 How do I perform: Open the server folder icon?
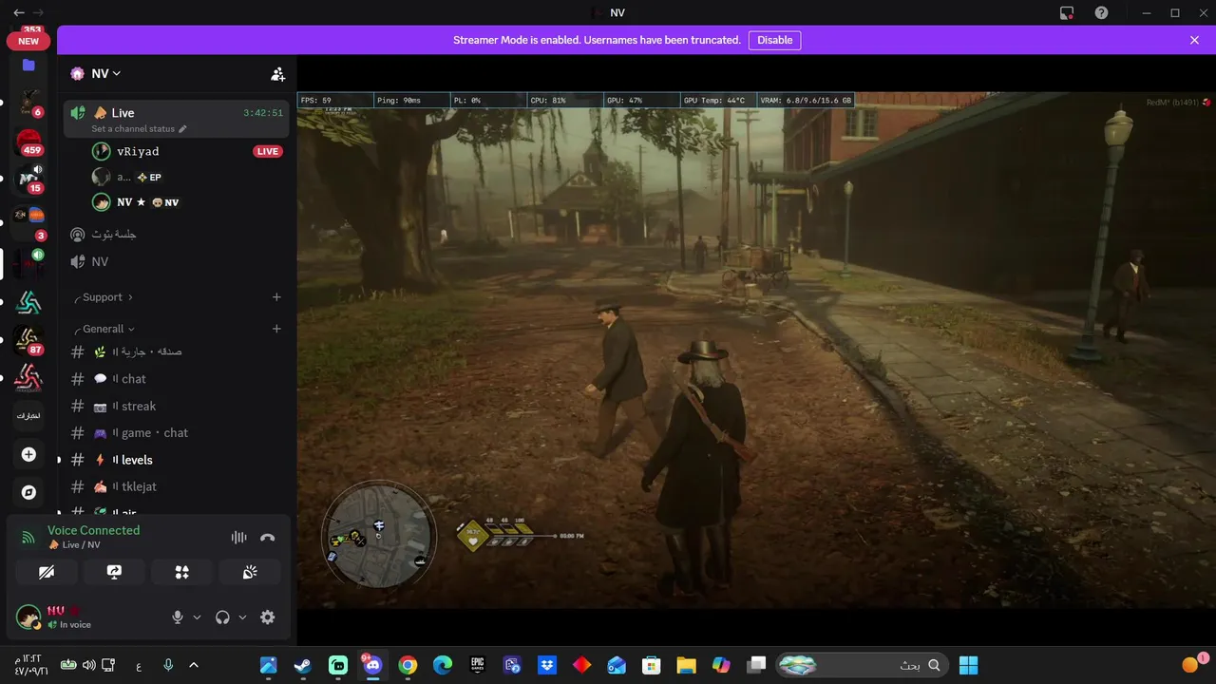click(28, 66)
